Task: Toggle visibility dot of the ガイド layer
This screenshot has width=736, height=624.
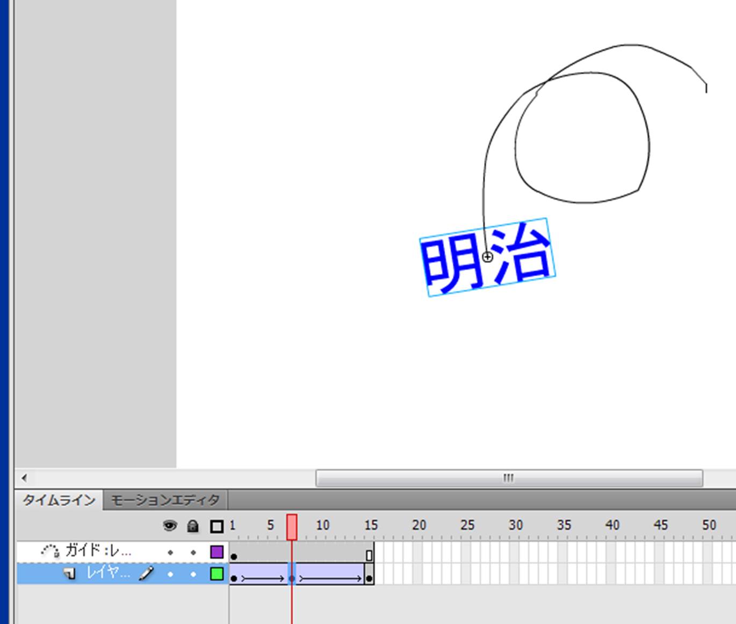Action: pyautogui.click(x=170, y=552)
